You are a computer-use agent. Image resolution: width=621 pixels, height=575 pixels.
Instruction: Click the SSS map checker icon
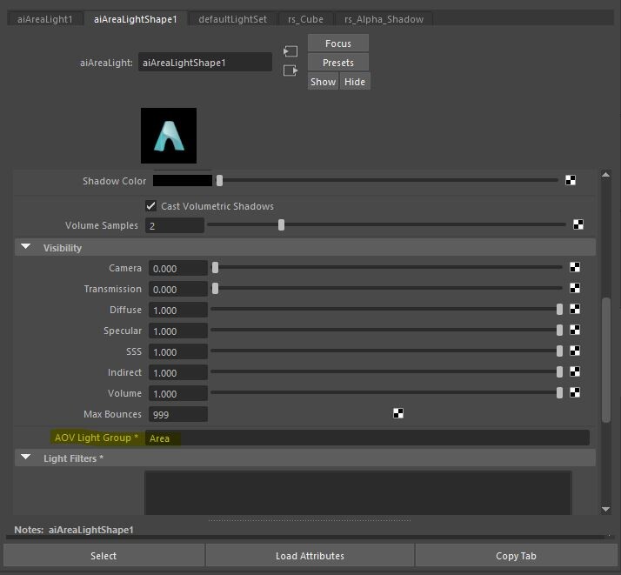click(575, 351)
